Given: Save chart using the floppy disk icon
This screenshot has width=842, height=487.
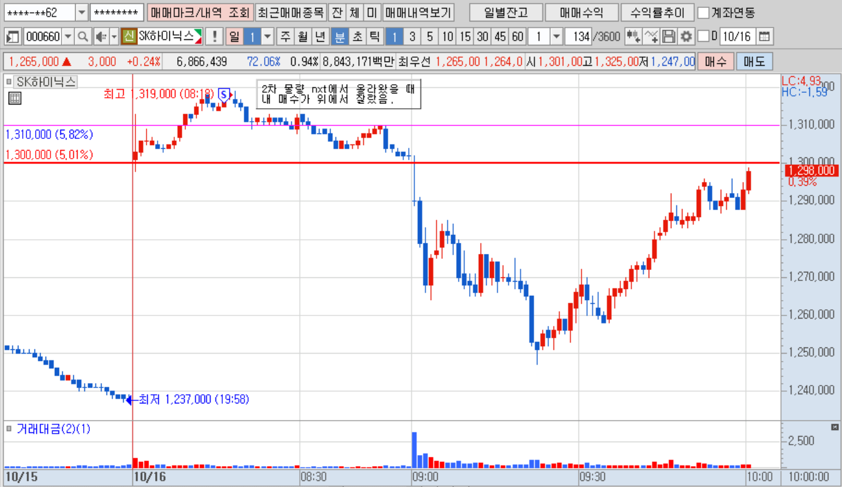Looking at the screenshot, I should 669,37.
